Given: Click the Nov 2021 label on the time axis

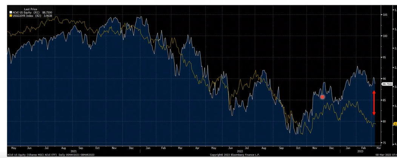Looking at the screenshot, I should pyautogui.click(x=114, y=148).
